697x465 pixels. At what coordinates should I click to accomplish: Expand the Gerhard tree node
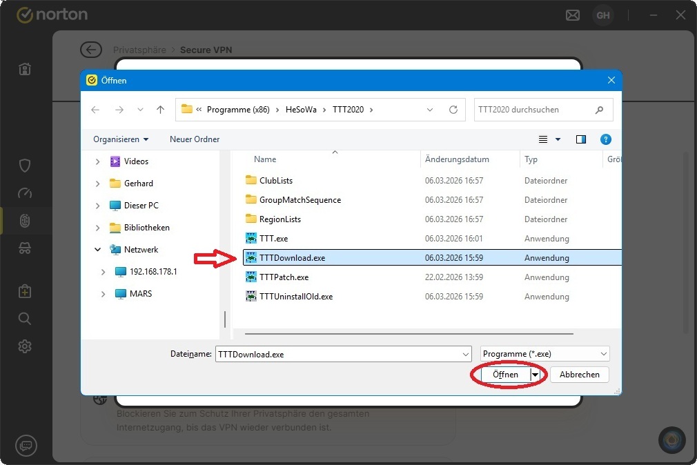pos(97,183)
